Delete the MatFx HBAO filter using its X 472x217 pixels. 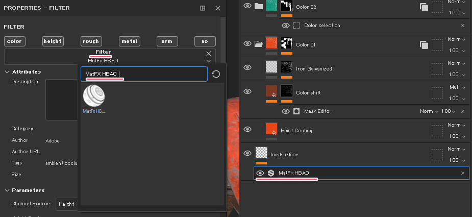coord(463,173)
